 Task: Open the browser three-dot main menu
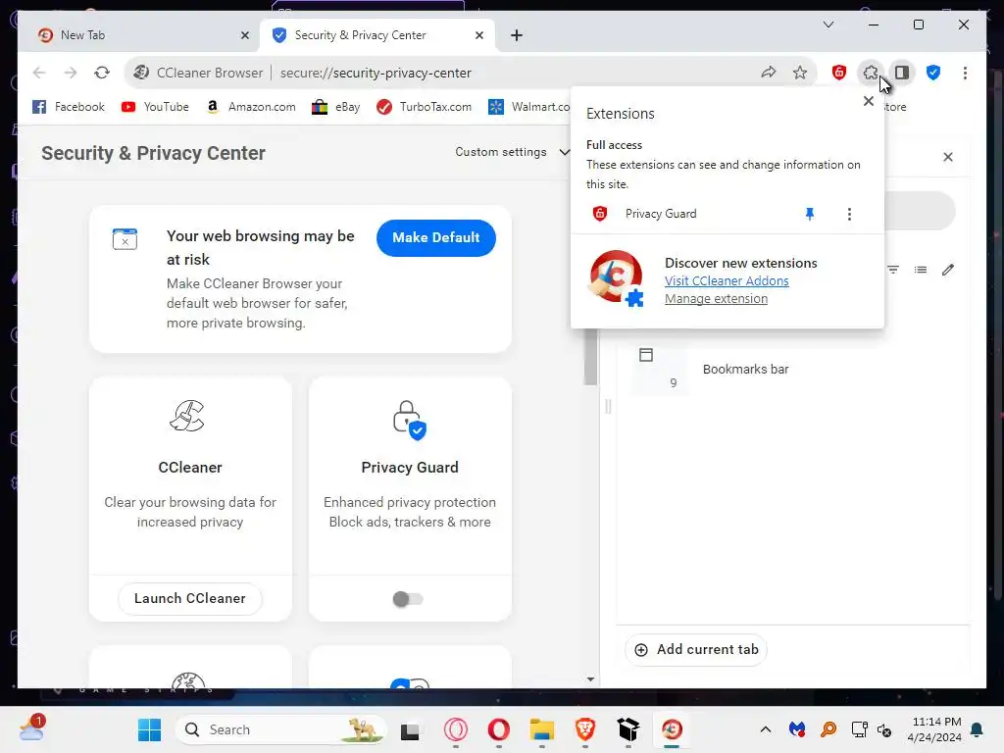click(965, 73)
